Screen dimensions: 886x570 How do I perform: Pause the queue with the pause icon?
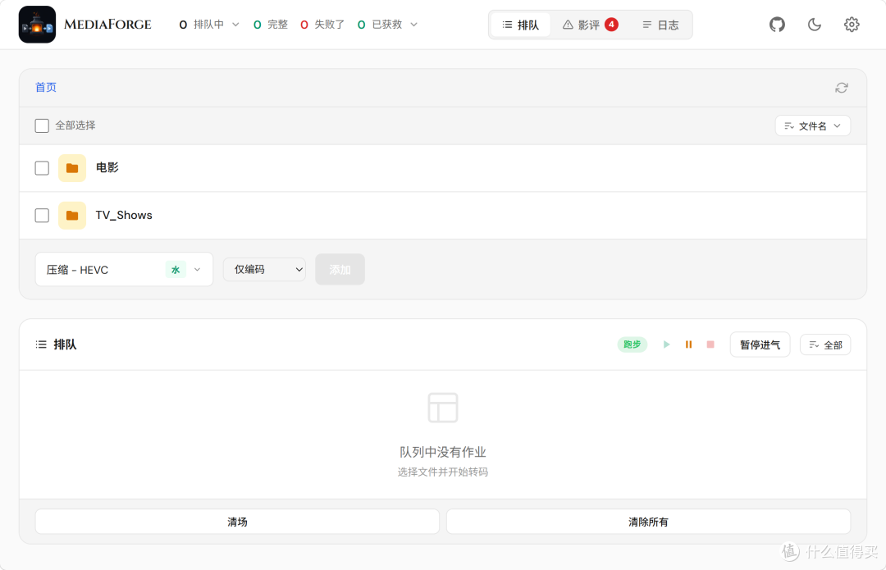pos(688,344)
